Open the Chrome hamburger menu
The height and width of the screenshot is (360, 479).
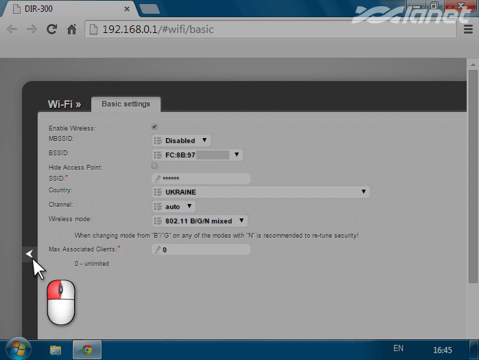pos(468,30)
